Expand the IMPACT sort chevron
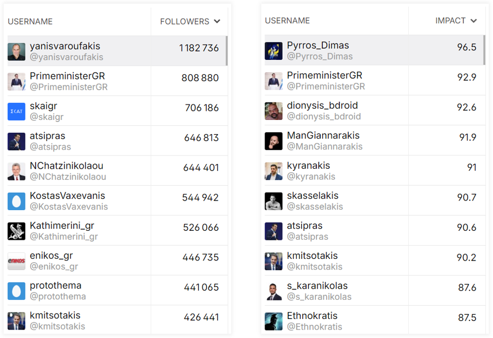Image resolution: width=493 pixels, height=338 pixels. pos(473,21)
